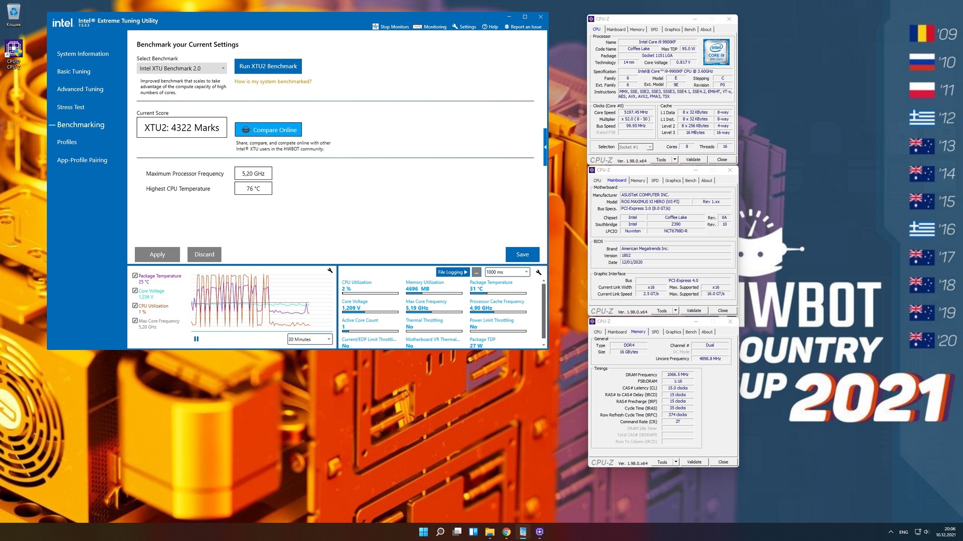The width and height of the screenshot is (963, 541).
Task: Click Report an Issue in XTU
Action: (x=523, y=27)
